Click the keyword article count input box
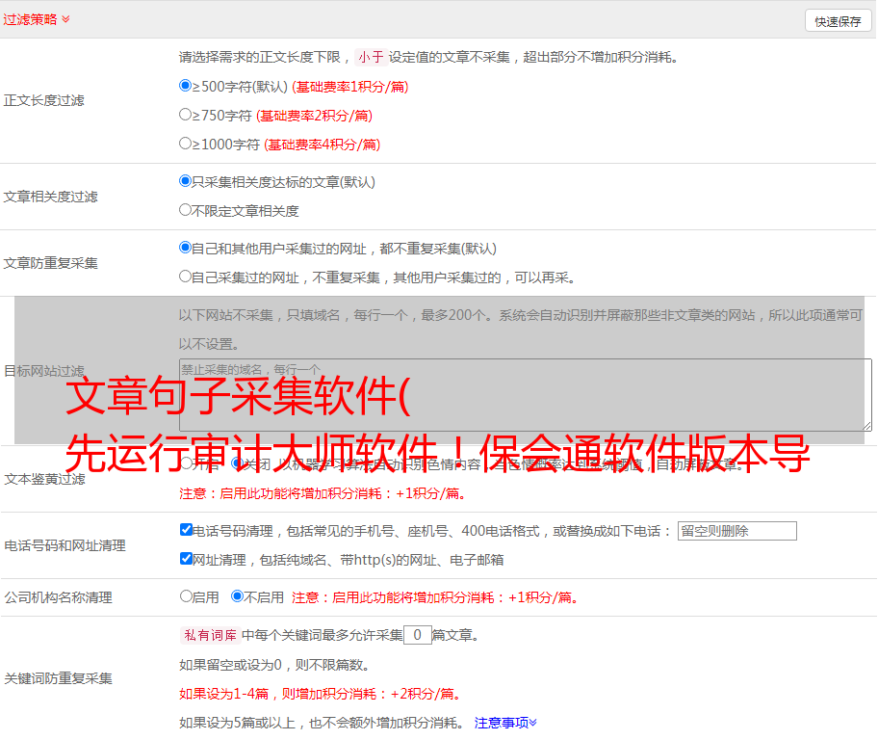This screenshot has width=878, height=740. pyautogui.click(x=417, y=635)
